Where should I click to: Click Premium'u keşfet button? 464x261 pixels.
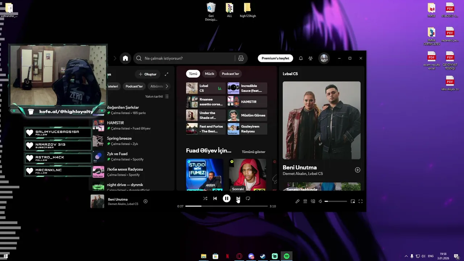(275, 58)
